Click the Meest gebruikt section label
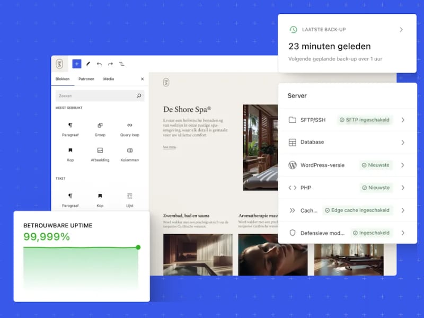Viewport: 424px width, 318px height. (69, 108)
